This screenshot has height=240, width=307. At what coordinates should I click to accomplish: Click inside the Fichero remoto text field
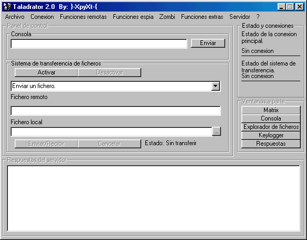point(115,111)
